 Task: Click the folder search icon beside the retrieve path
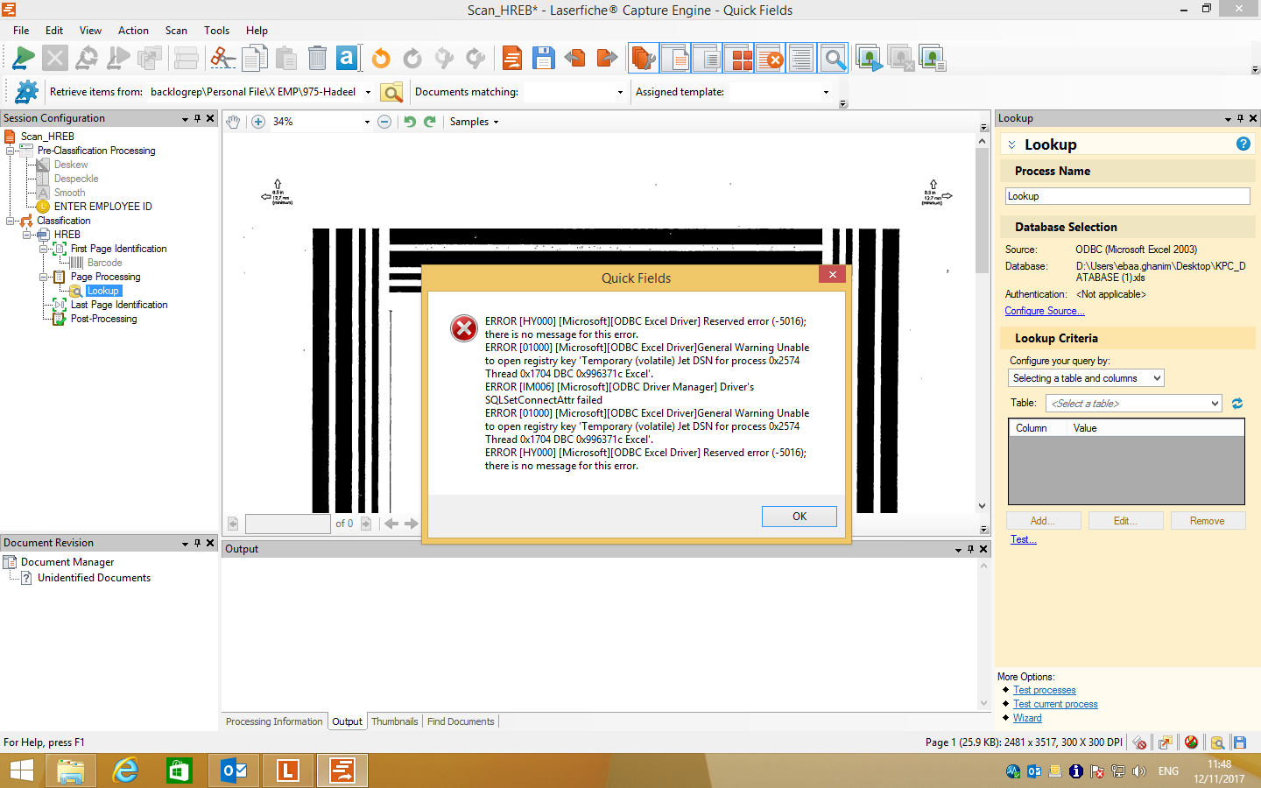coord(391,92)
